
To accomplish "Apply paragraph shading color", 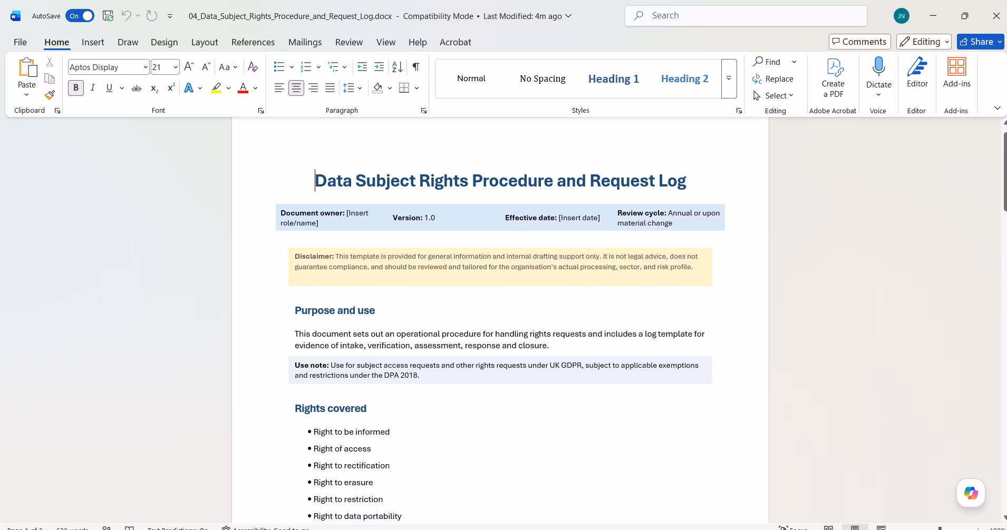I will 377,88.
